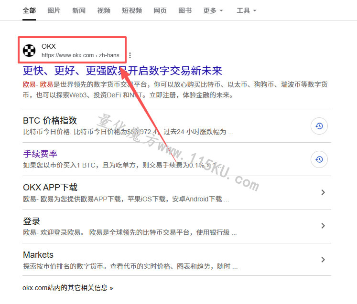Click okx.com站内的其它相关信息 link
This screenshot has width=357, height=304.
click(x=67, y=288)
